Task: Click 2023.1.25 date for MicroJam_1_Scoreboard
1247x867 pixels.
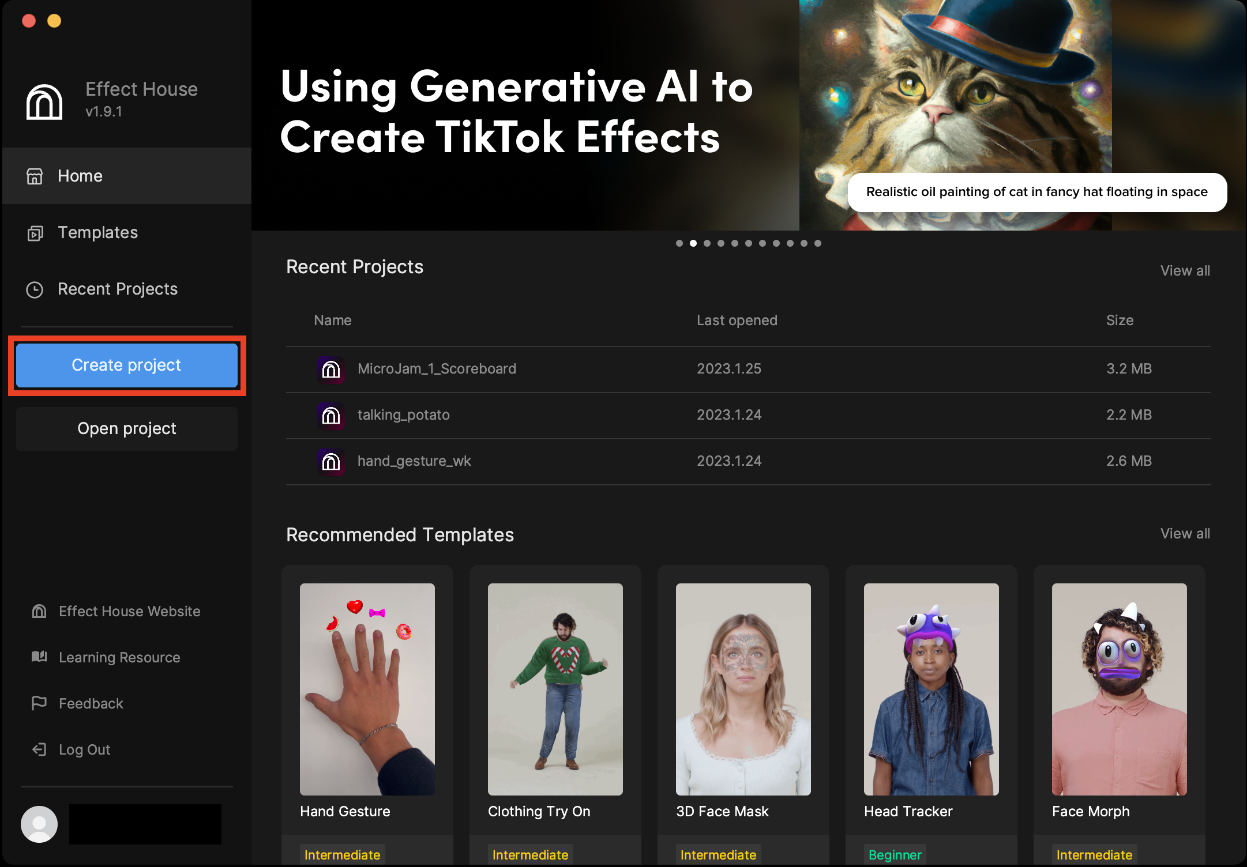Action: (x=728, y=369)
